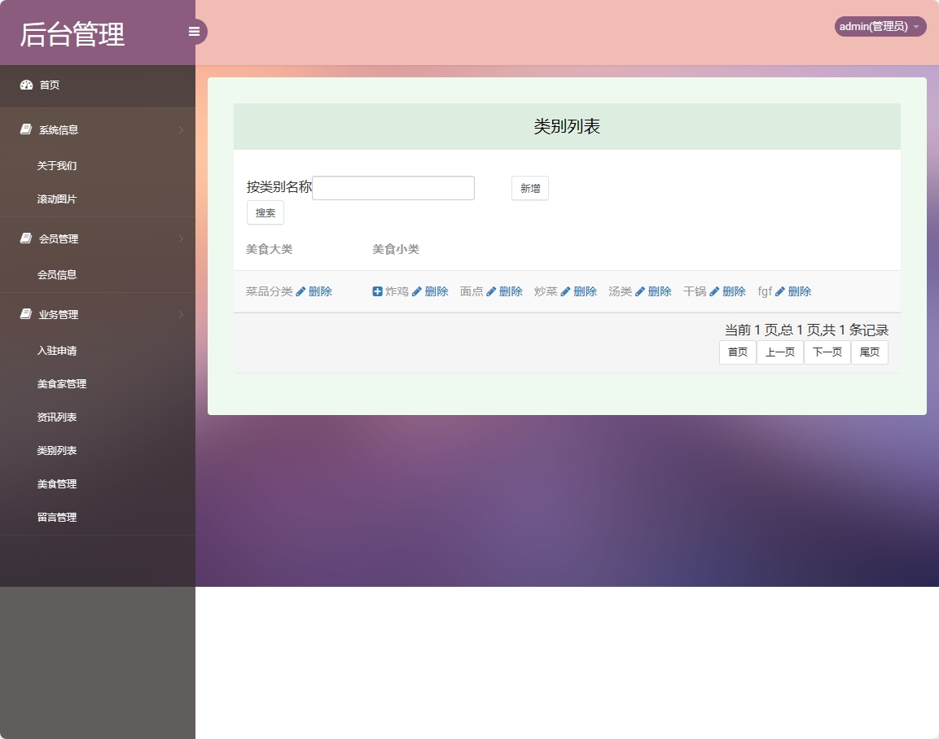Edit 炸鸡 using its pencil icon
939x739 pixels.
417,291
